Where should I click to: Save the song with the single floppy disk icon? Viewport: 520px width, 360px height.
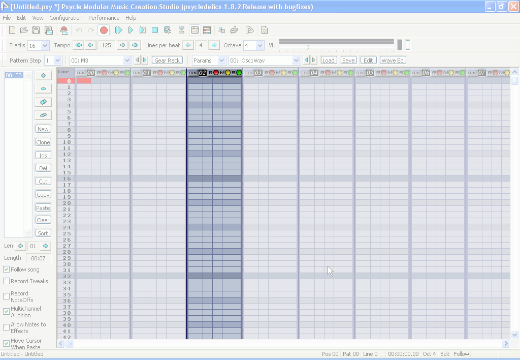click(x=36, y=30)
